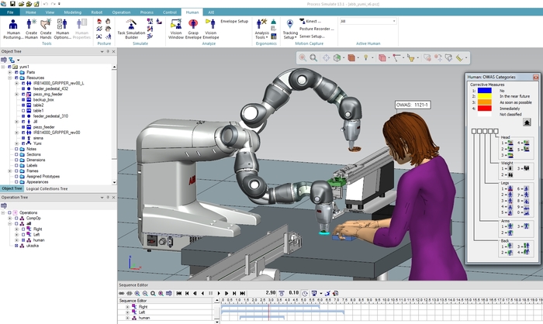Click the collapse arrow button in OWAS panel
Screen dimensions: 543x324
coord(527,122)
